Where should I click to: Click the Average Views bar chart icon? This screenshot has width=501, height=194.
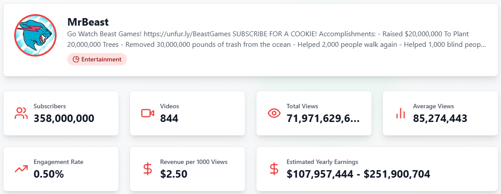click(x=401, y=113)
